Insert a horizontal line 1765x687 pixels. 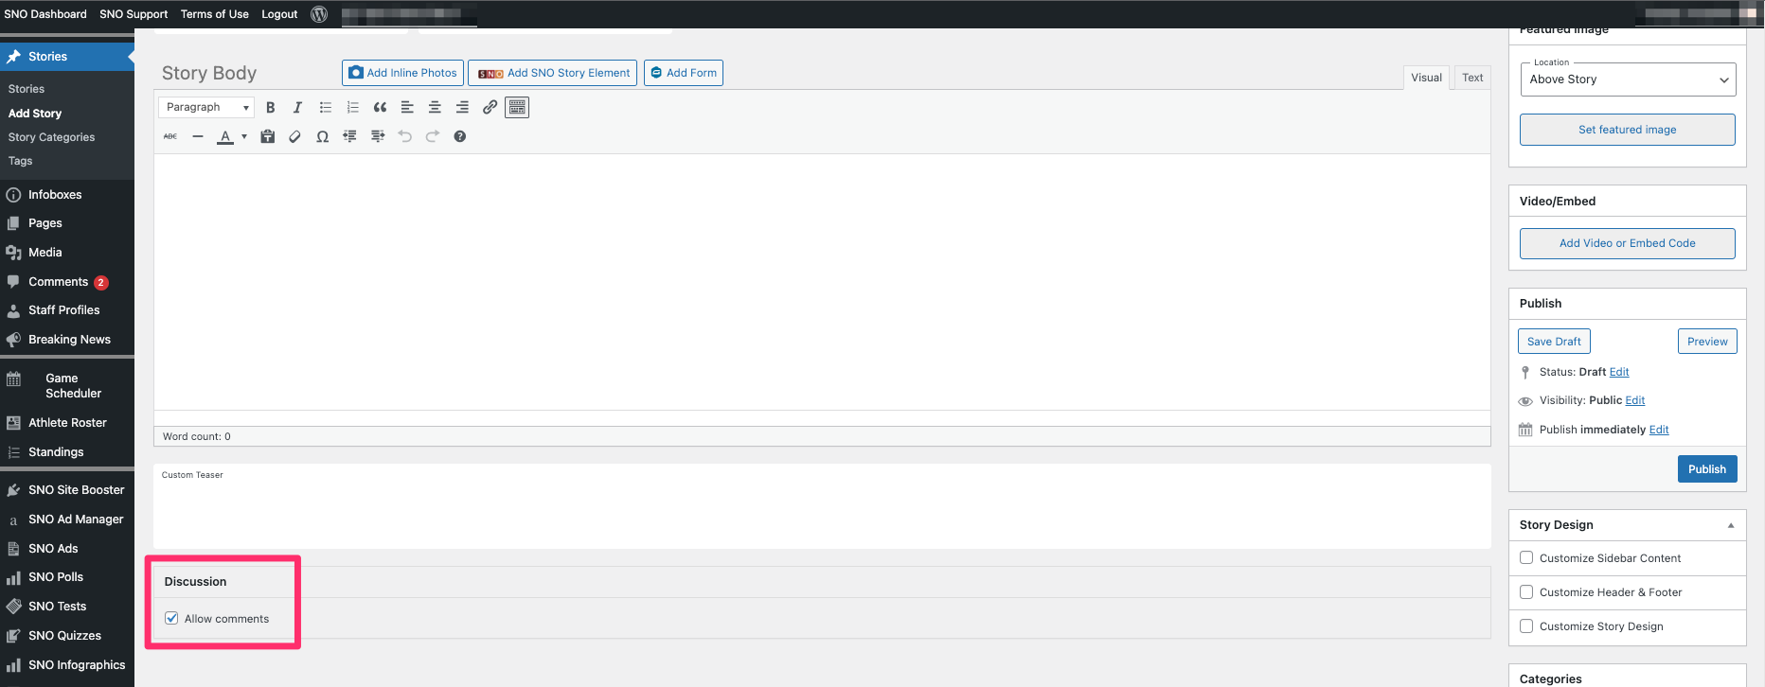[198, 136]
